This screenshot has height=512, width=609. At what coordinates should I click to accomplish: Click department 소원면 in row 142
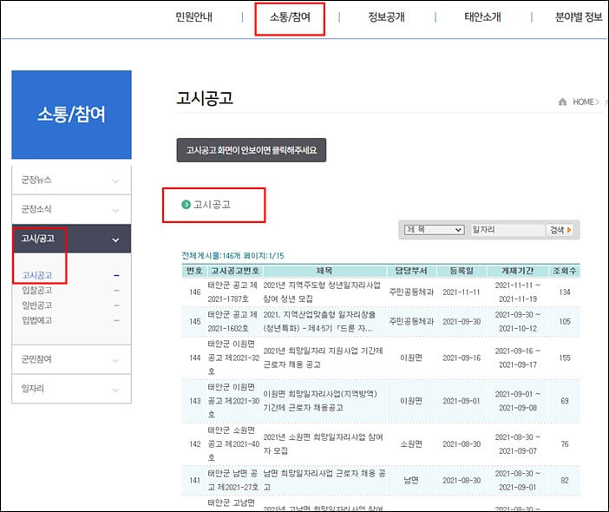(x=411, y=444)
